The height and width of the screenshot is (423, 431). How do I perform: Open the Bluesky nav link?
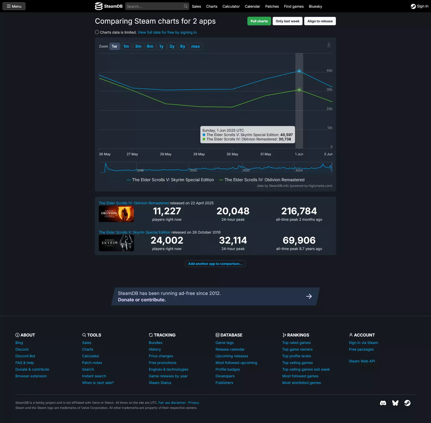(315, 6)
